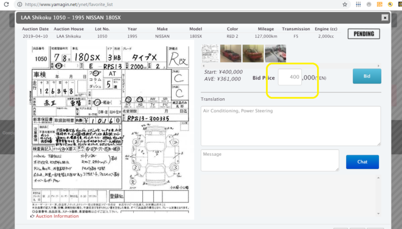Click the chat history scroll down arrow
Image resolution: width=402 pixels, height=229 pixels.
click(x=378, y=213)
